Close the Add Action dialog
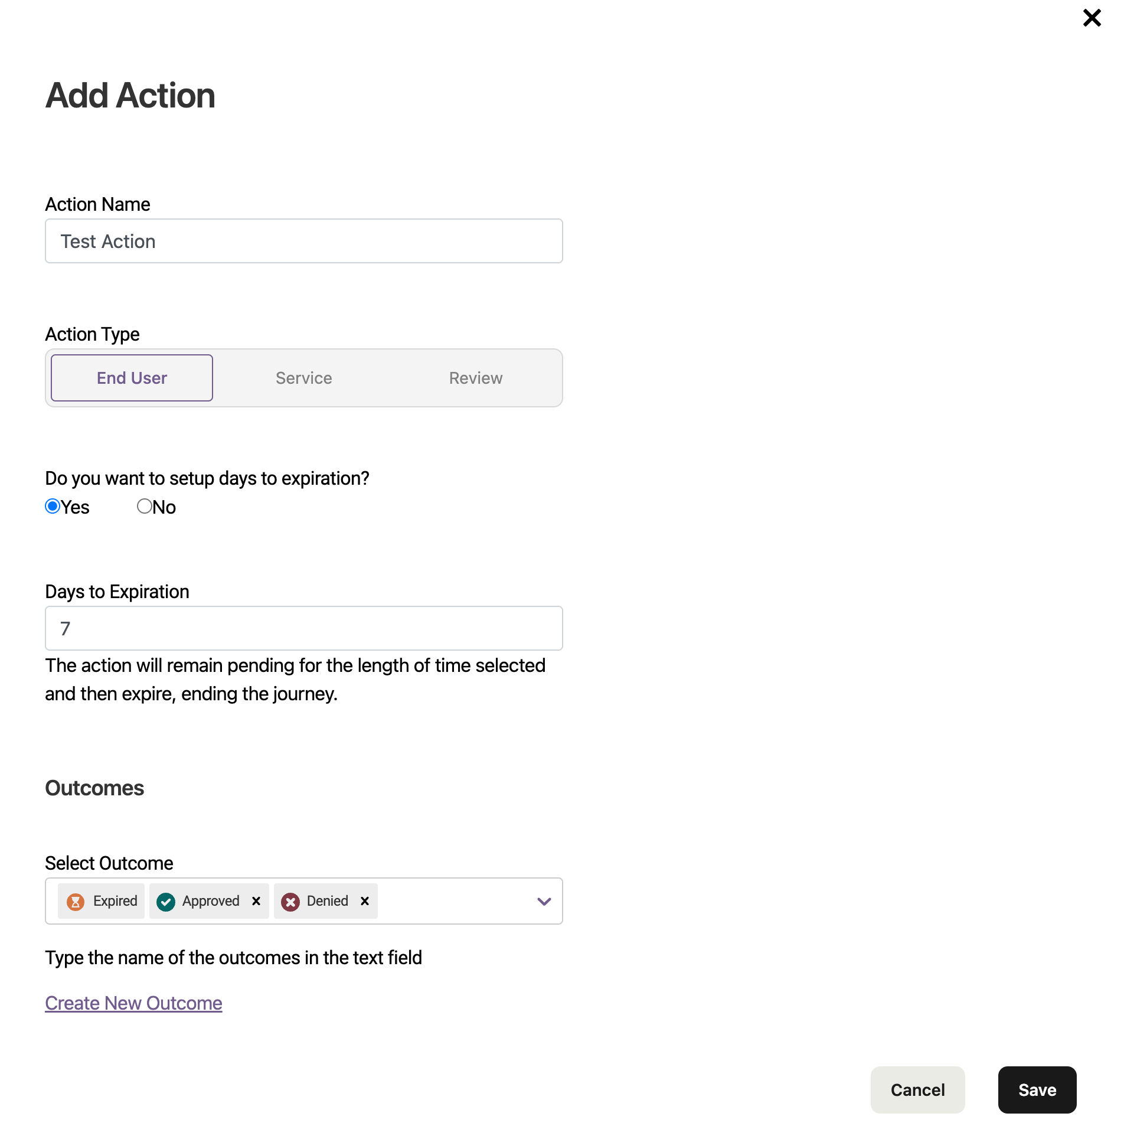 pyautogui.click(x=1092, y=18)
